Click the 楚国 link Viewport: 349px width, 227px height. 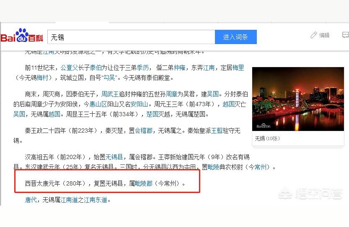(x=152, y=114)
